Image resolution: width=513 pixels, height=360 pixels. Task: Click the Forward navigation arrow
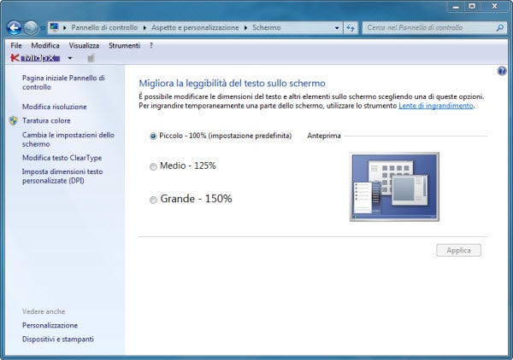(31, 28)
